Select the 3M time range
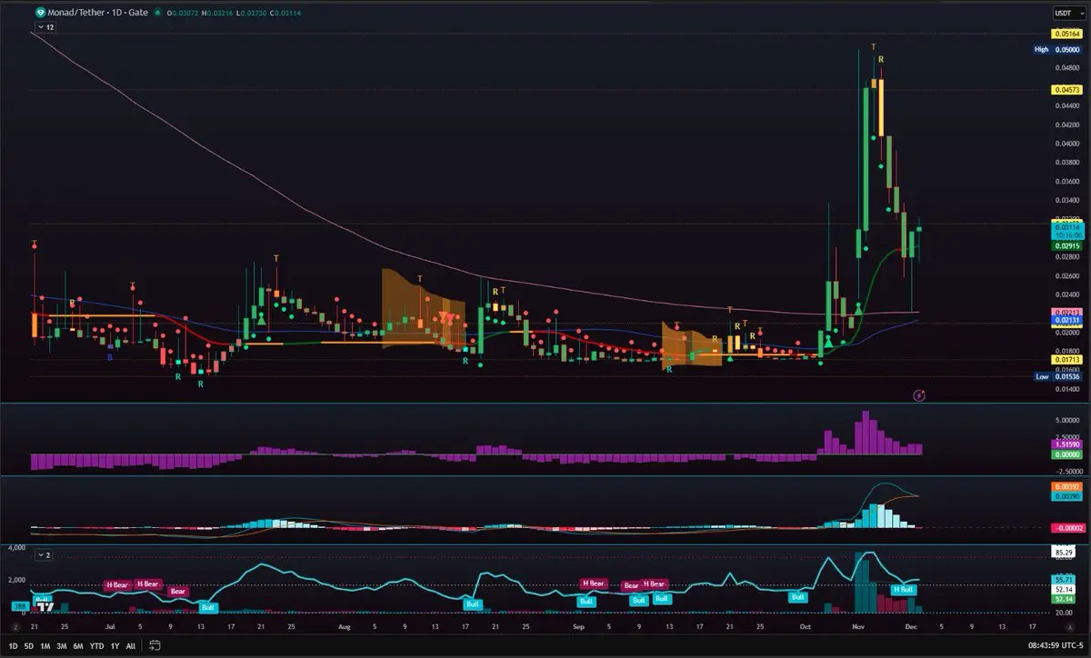The image size is (1091, 658). 62,646
